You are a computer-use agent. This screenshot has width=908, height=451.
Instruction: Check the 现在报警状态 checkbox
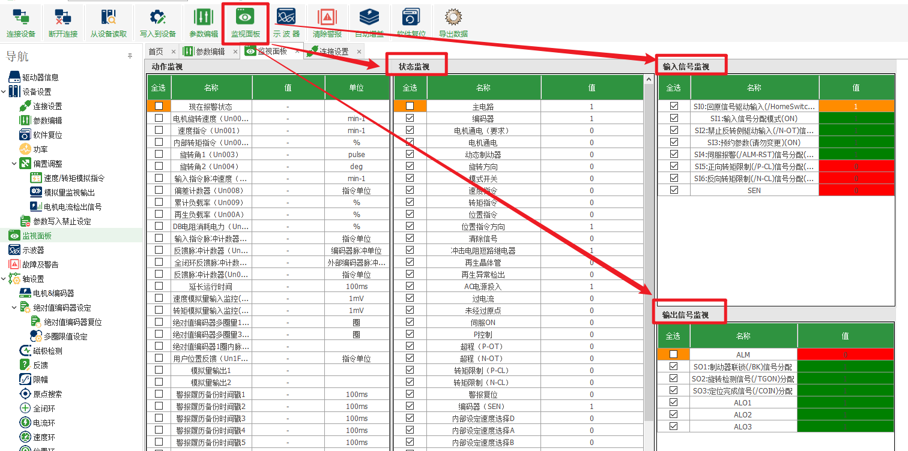click(x=159, y=106)
